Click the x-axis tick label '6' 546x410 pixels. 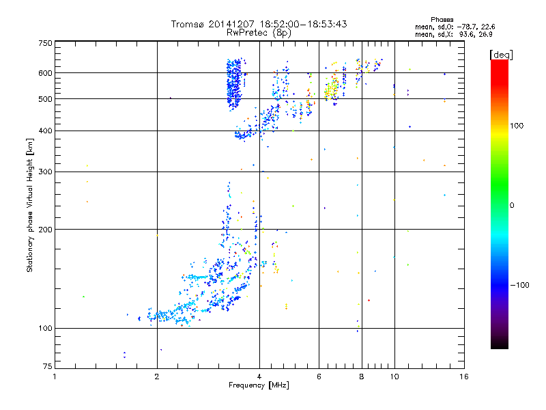click(319, 377)
